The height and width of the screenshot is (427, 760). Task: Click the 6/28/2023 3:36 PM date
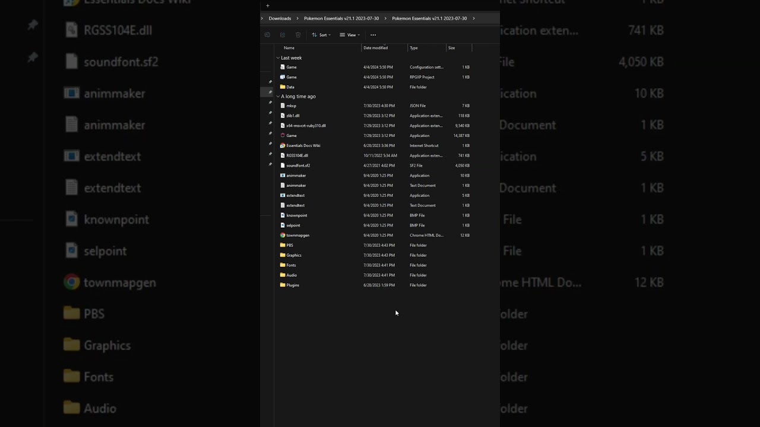379,145
